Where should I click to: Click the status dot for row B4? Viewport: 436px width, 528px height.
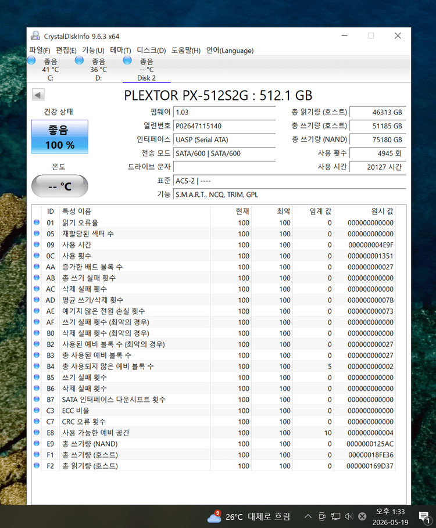pos(37,366)
